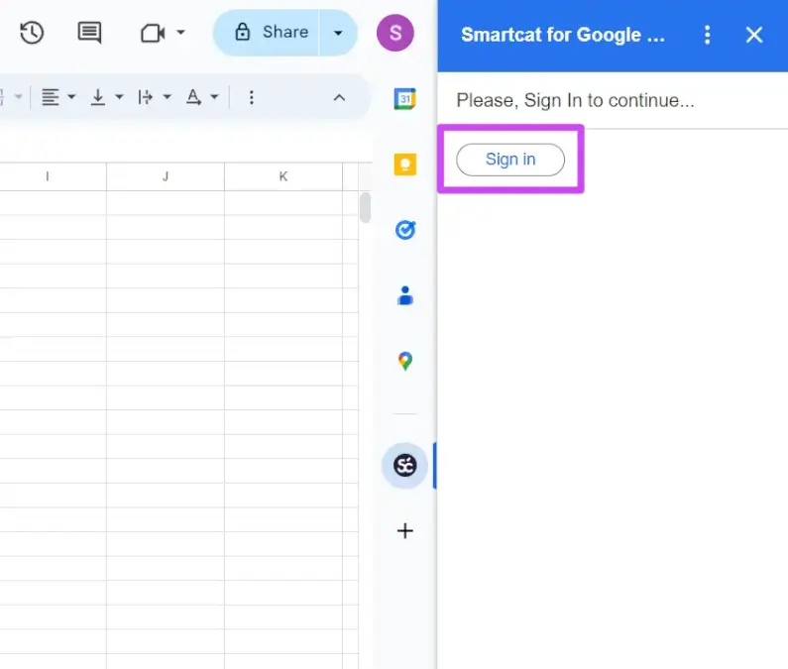788x669 pixels.
Task: Select column K header
Action: tap(283, 176)
